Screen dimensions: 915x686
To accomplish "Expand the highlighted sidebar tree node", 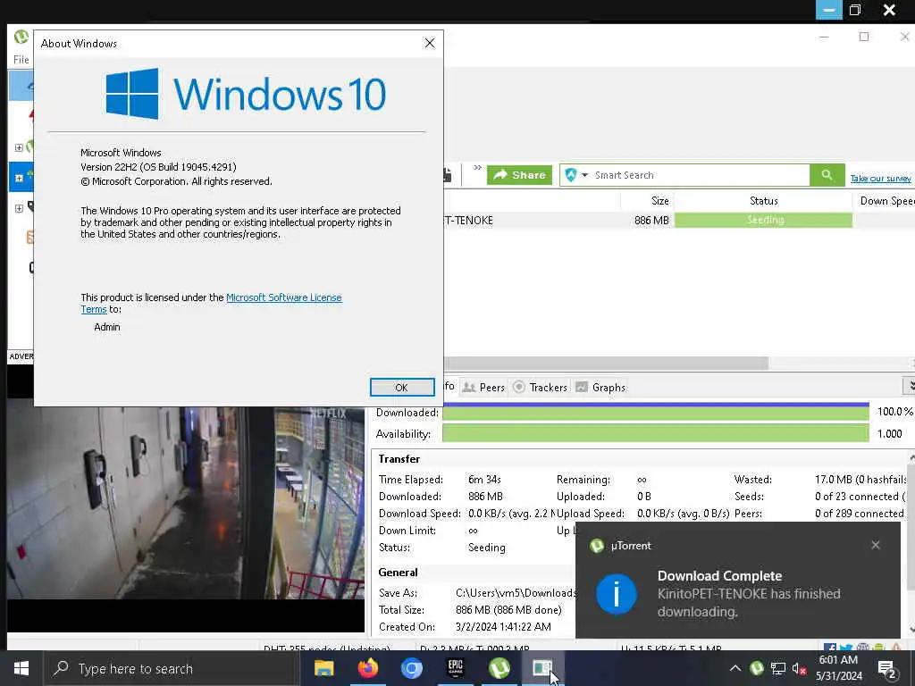I will [x=19, y=178].
